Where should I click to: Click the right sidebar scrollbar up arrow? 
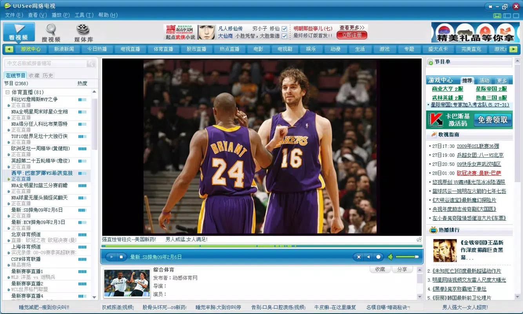coord(517,60)
